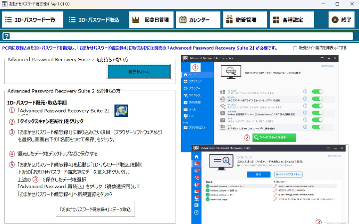Click the 「おまかせパスワード備忘録4」にデータ取込 button
This screenshot has height=224, width=359.
[95, 209]
